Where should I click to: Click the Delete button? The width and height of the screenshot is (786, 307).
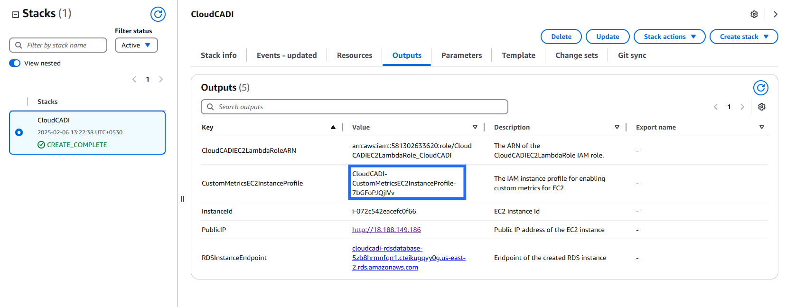(x=561, y=37)
